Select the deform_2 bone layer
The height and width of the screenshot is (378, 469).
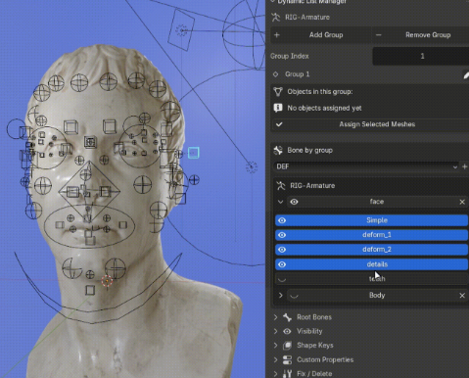[x=372, y=250]
